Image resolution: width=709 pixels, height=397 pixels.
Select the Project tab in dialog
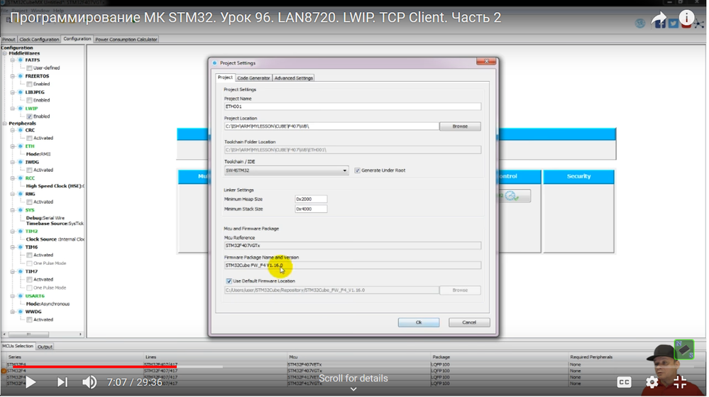point(225,77)
